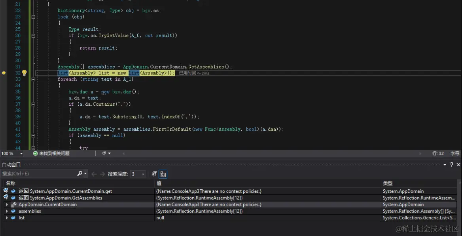
Task: Expand the assemblies variable row
Action: 7,211
